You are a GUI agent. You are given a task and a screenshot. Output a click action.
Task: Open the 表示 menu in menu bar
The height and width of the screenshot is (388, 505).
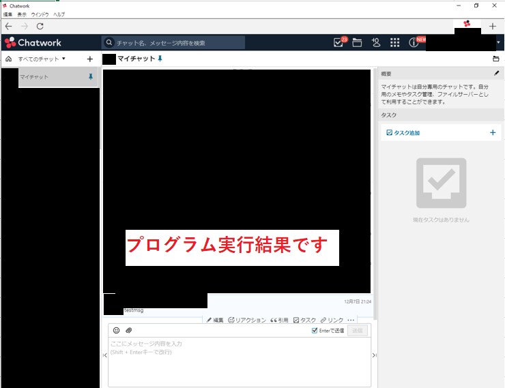22,14
